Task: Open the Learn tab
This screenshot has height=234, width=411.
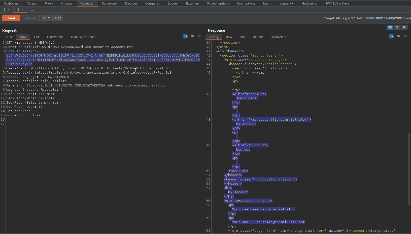Action: (x=267, y=3)
